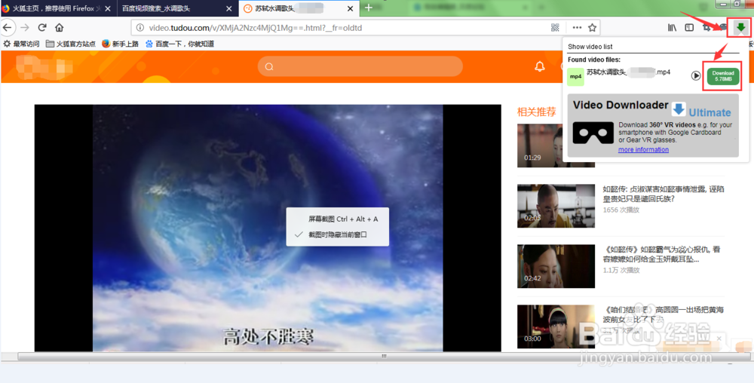Click the mp4 file type badge
The image size is (754, 383).
575,77
